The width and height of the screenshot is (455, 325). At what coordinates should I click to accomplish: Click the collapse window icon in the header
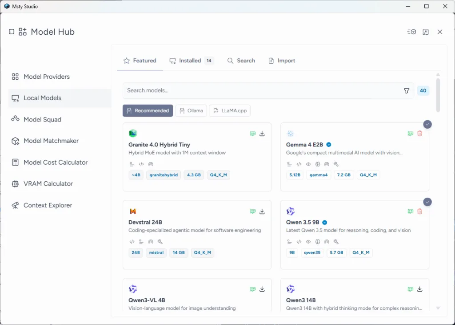tap(426, 32)
